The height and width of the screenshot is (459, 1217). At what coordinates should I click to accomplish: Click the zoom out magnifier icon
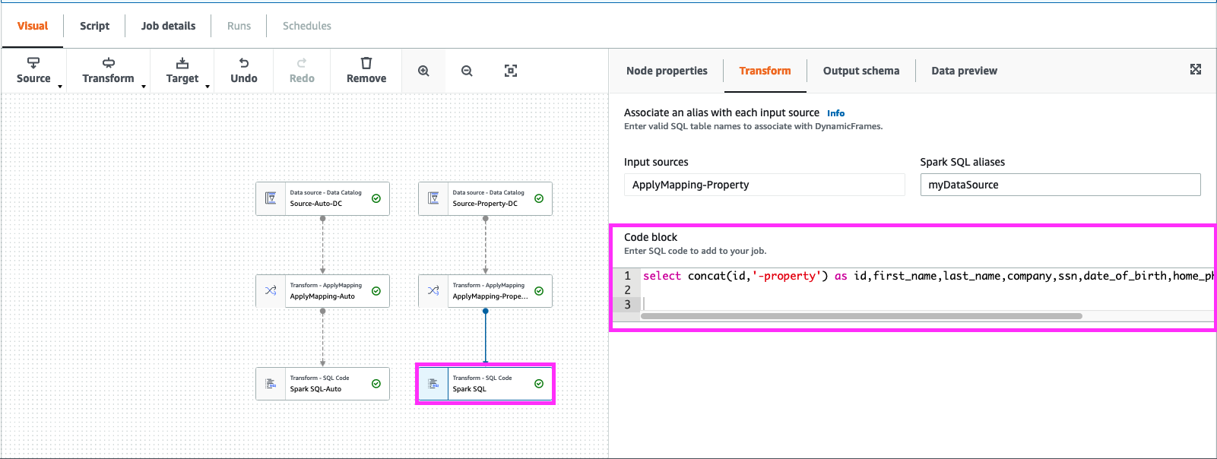[467, 71]
